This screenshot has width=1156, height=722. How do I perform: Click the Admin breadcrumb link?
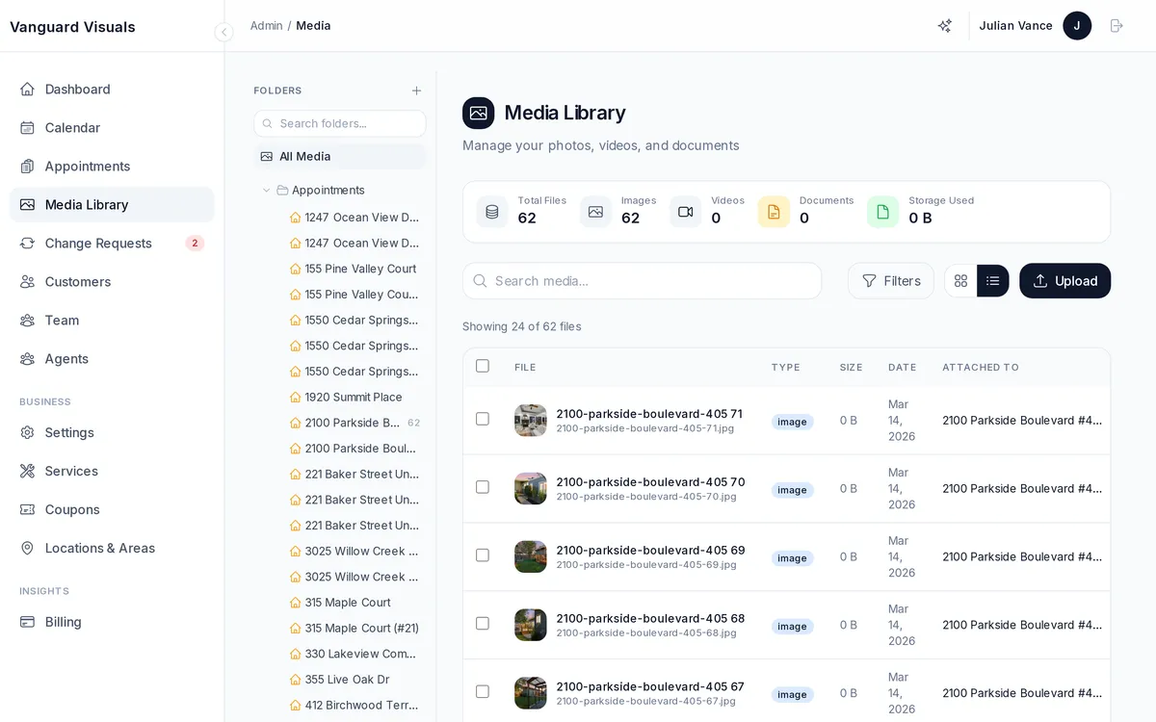pyautogui.click(x=266, y=26)
